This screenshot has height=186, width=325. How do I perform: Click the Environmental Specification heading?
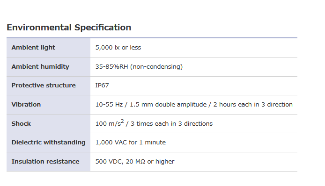69,28
